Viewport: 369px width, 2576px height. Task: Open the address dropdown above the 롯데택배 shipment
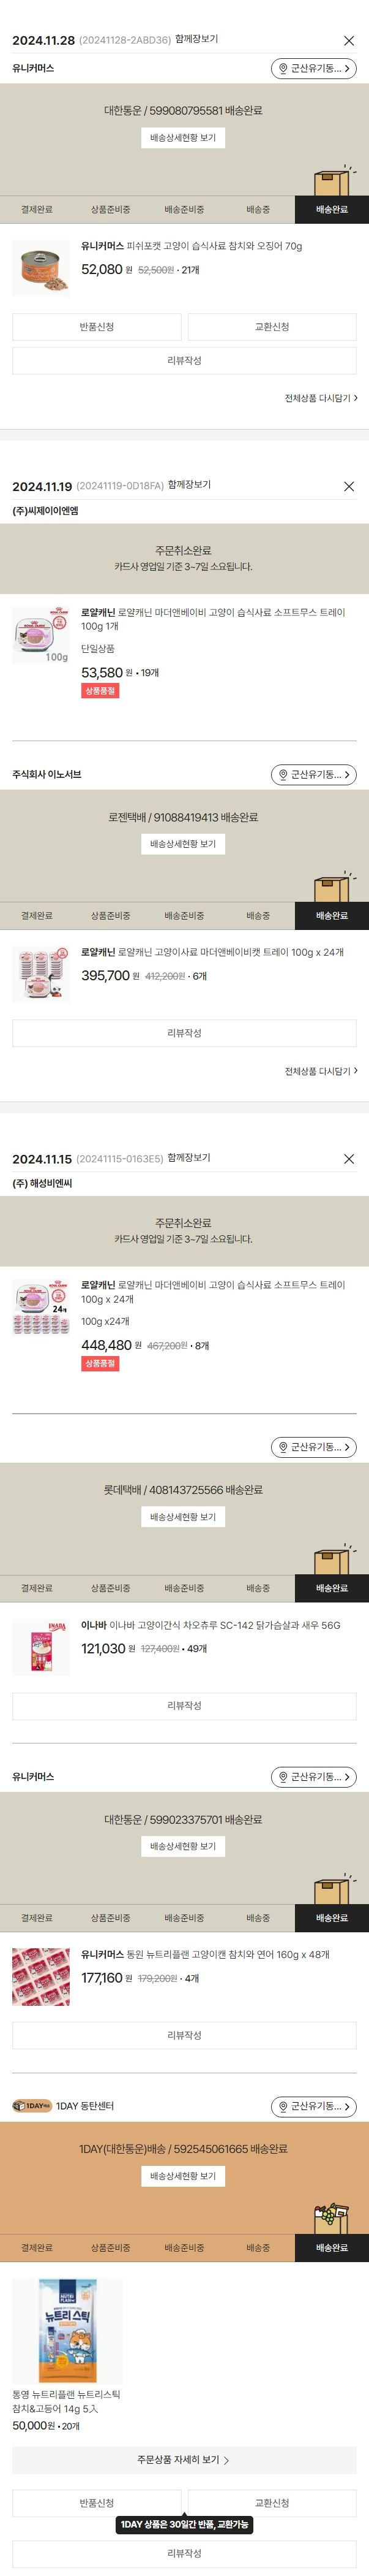[313, 1447]
